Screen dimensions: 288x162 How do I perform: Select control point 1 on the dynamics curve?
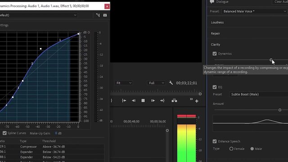pos(60,40)
